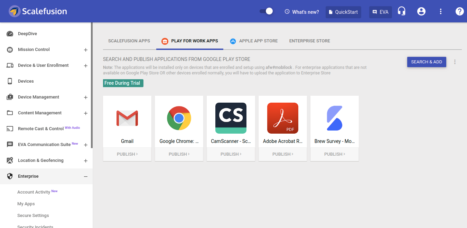Open the user account profile icon

pyautogui.click(x=421, y=11)
